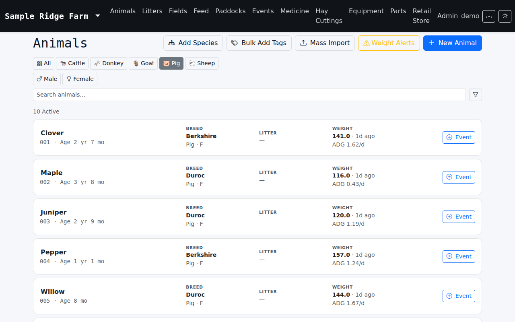Open the funnel filter options

476,95
